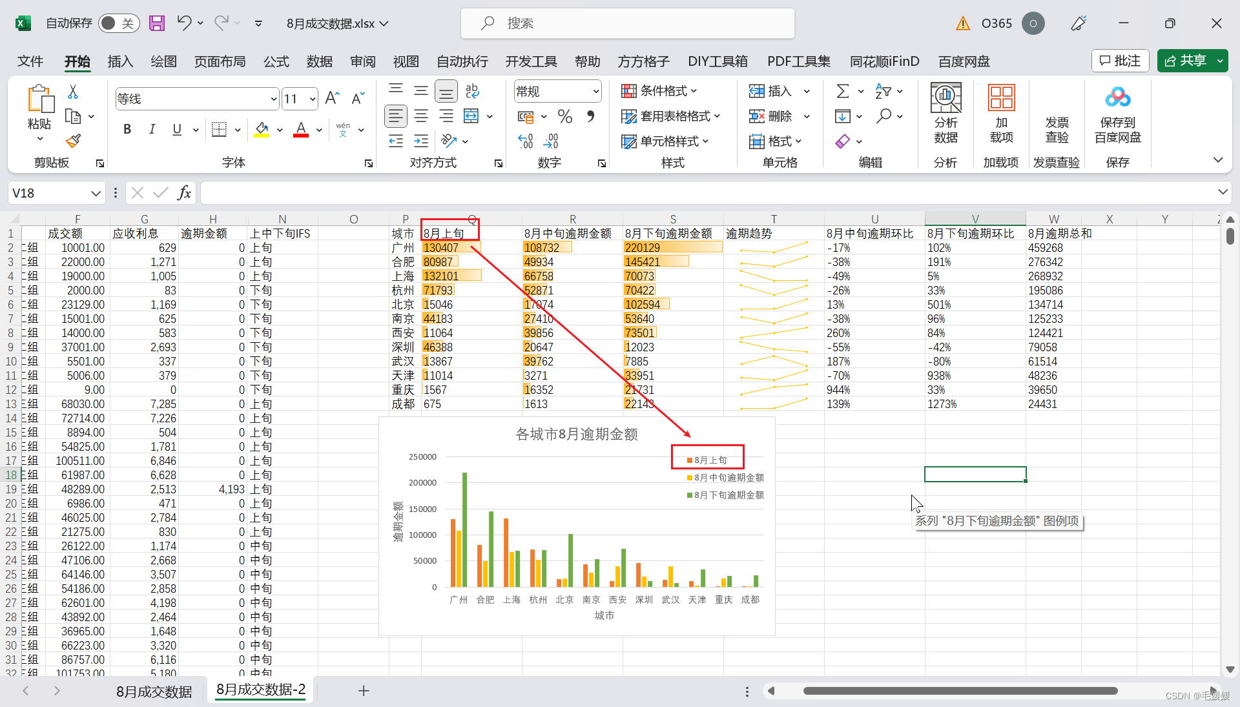Apply percent style
Image resolution: width=1240 pixels, height=707 pixels.
tap(565, 116)
